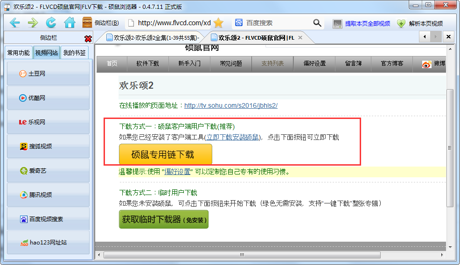The width and height of the screenshot is (460, 265).
Task: Switch to 常用功能 sidebar tab
Action: click(x=19, y=53)
